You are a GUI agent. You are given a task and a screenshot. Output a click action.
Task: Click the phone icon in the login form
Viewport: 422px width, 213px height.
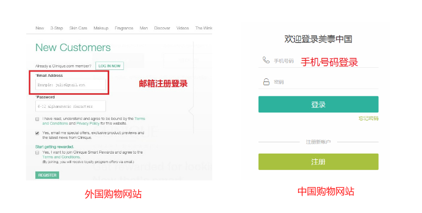pos(266,60)
